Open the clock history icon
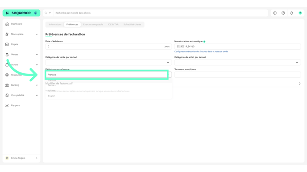This screenshot has width=307, height=172. point(283,13)
